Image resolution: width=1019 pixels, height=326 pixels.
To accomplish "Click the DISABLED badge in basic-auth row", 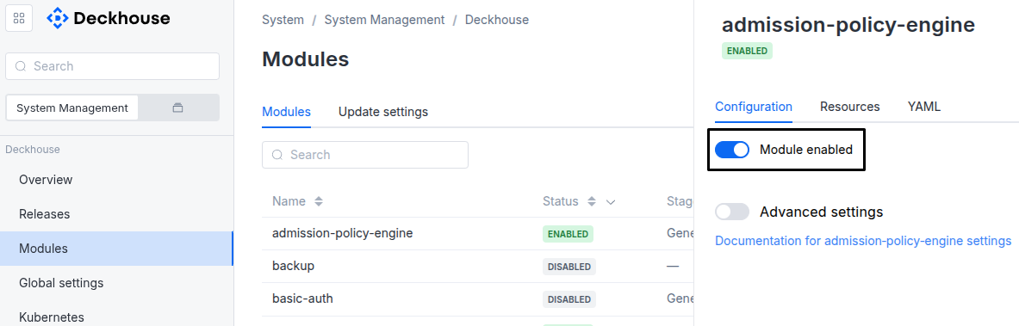I will click(569, 299).
